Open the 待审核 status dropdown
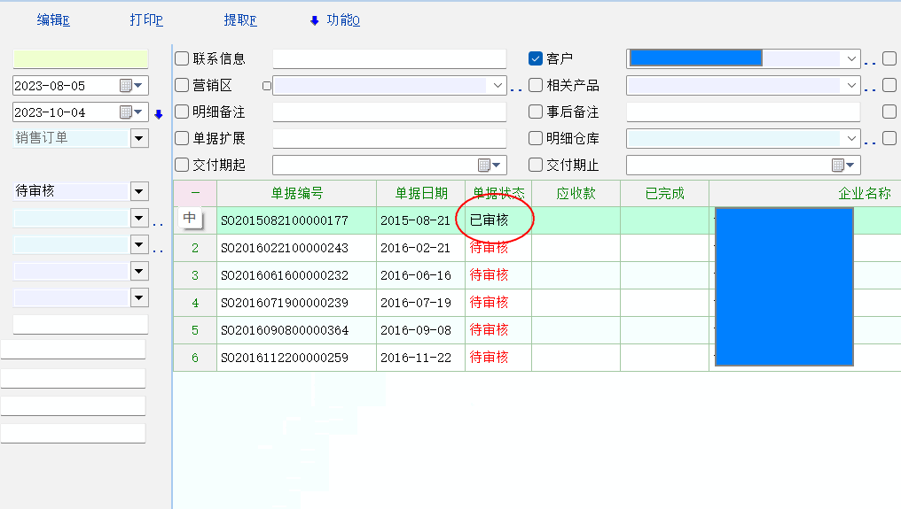The height and width of the screenshot is (509, 901). [139, 191]
